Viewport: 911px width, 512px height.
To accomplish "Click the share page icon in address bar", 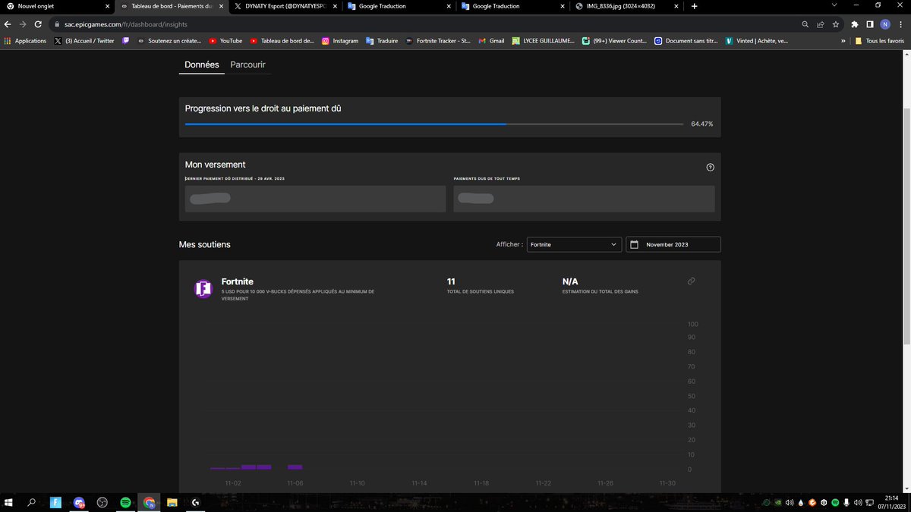I will click(821, 24).
